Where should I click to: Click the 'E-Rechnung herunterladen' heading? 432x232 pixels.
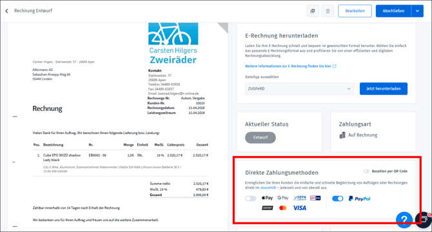click(x=282, y=36)
